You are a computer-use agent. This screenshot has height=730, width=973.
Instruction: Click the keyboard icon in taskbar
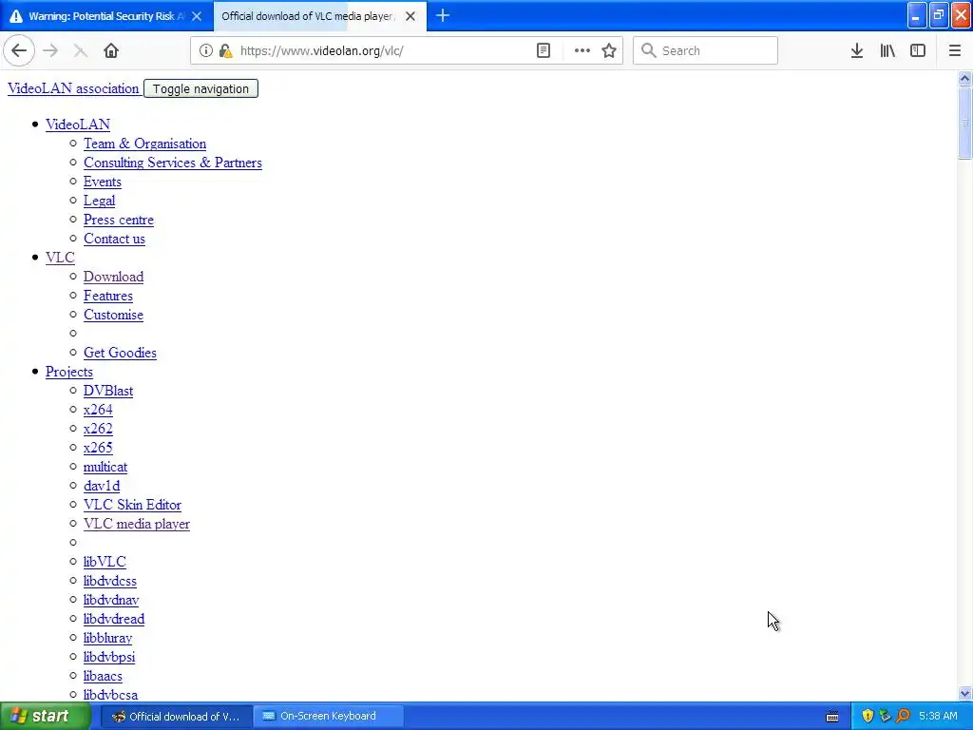832,717
